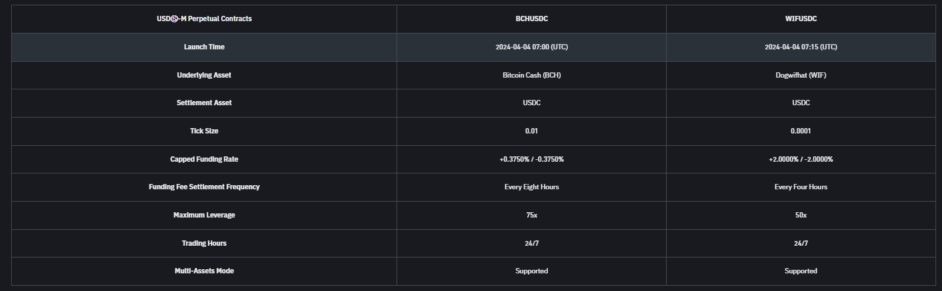The height and width of the screenshot is (291, 942).
Task: Click the Every Four Hours cell
Action: click(801, 187)
